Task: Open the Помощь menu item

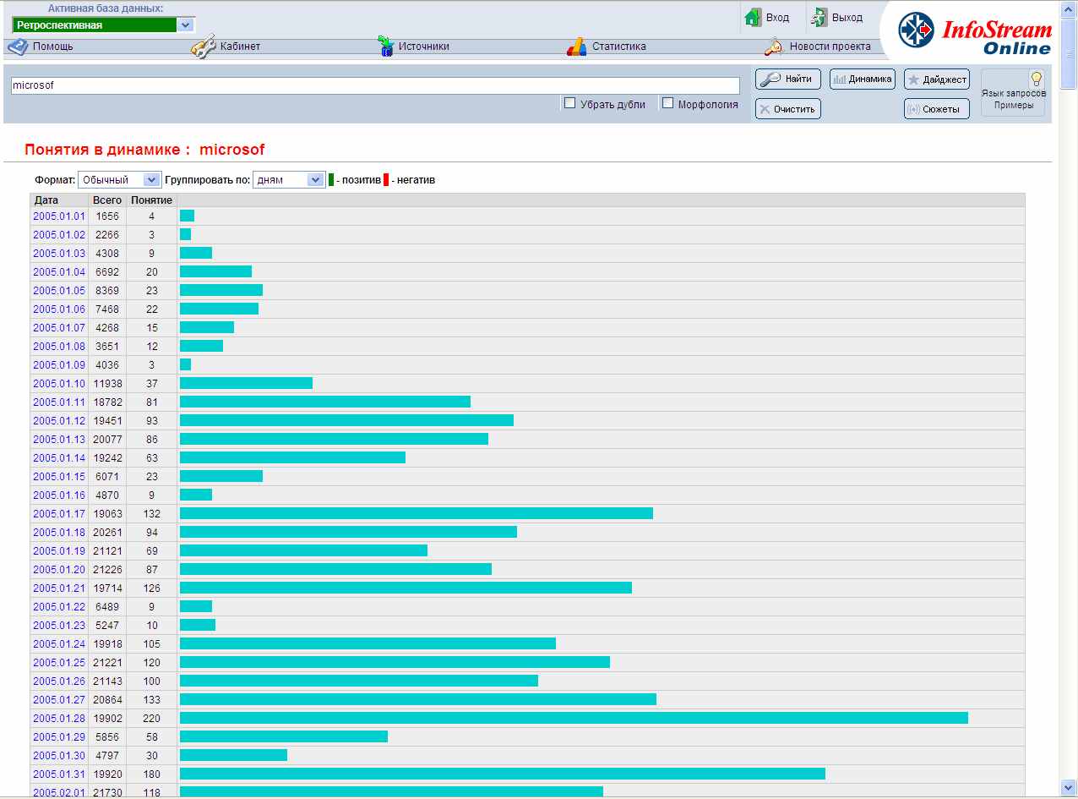Action: coord(52,47)
